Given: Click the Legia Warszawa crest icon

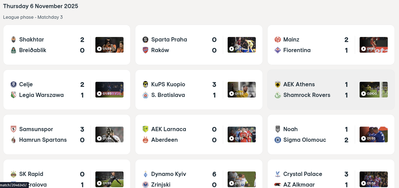Looking at the screenshot, I should pos(13,95).
